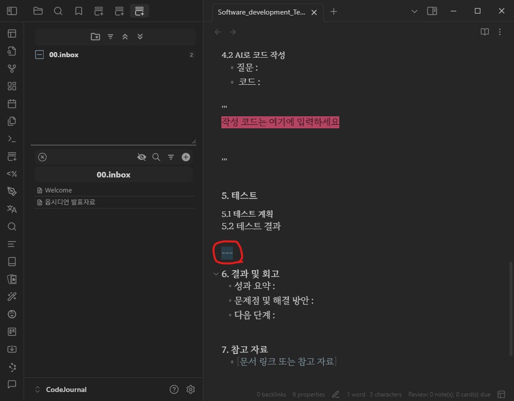This screenshot has height=401, width=514.
Task: Open the calendar daily note icon
Action: [12, 104]
